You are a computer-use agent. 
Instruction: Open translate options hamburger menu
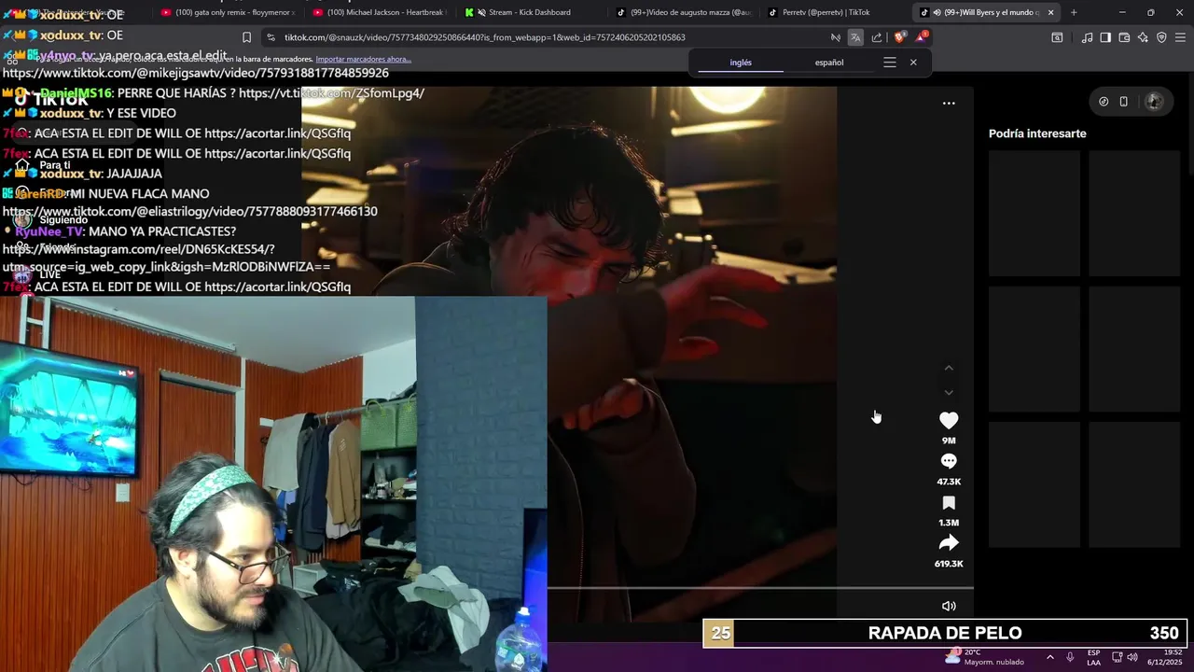pyautogui.click(x=890, y=63)
